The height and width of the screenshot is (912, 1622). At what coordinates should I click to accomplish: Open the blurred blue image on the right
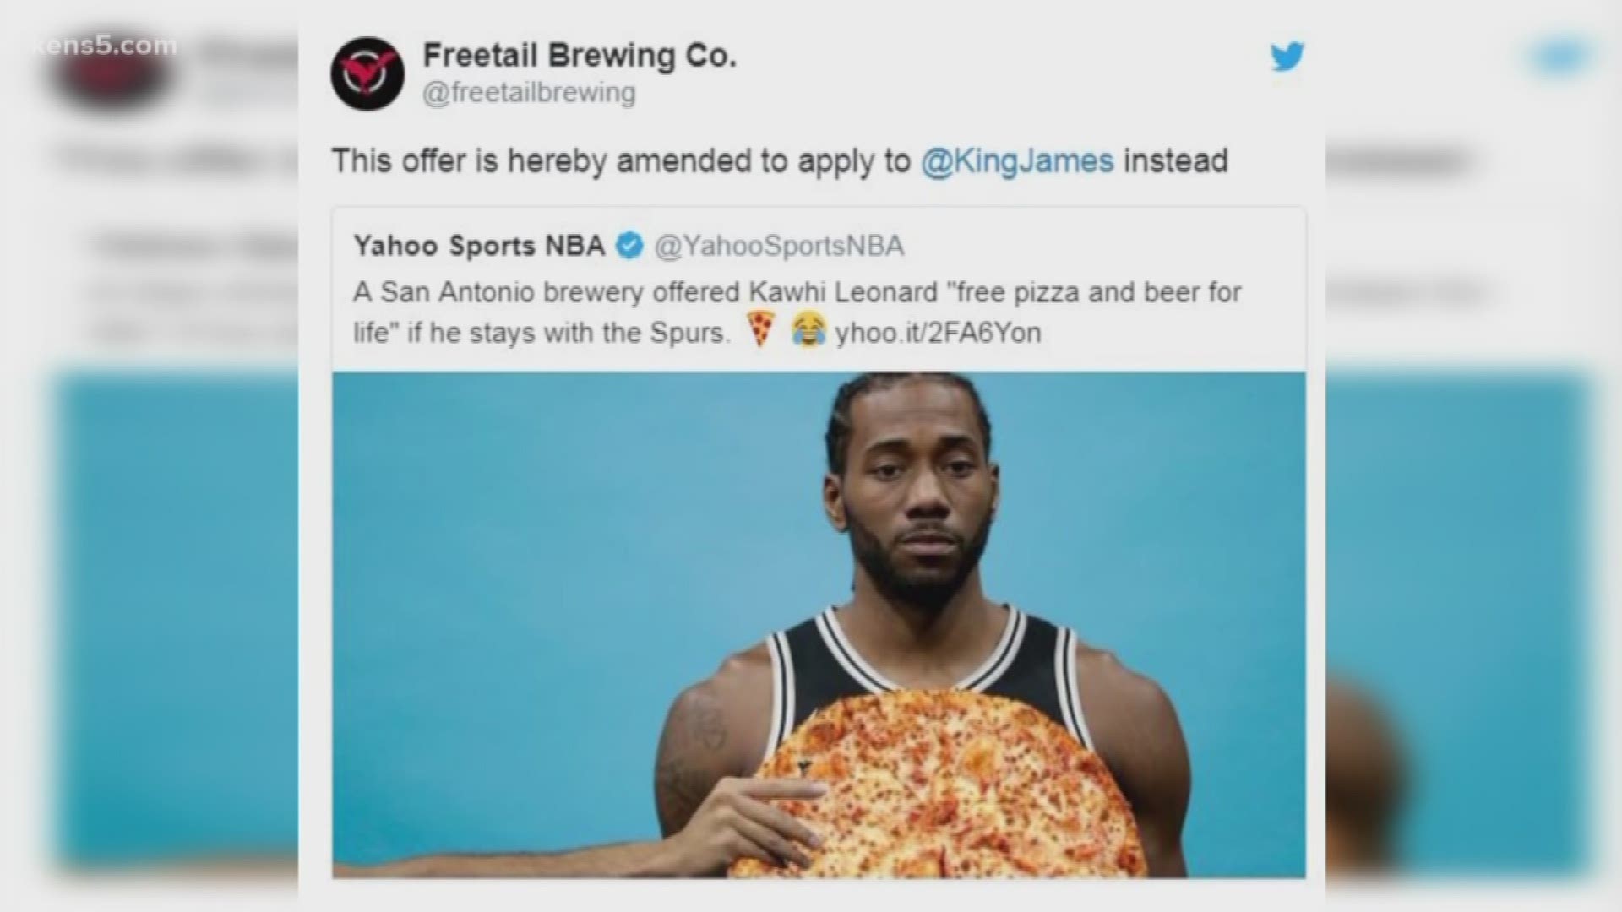pos(1459,625)
